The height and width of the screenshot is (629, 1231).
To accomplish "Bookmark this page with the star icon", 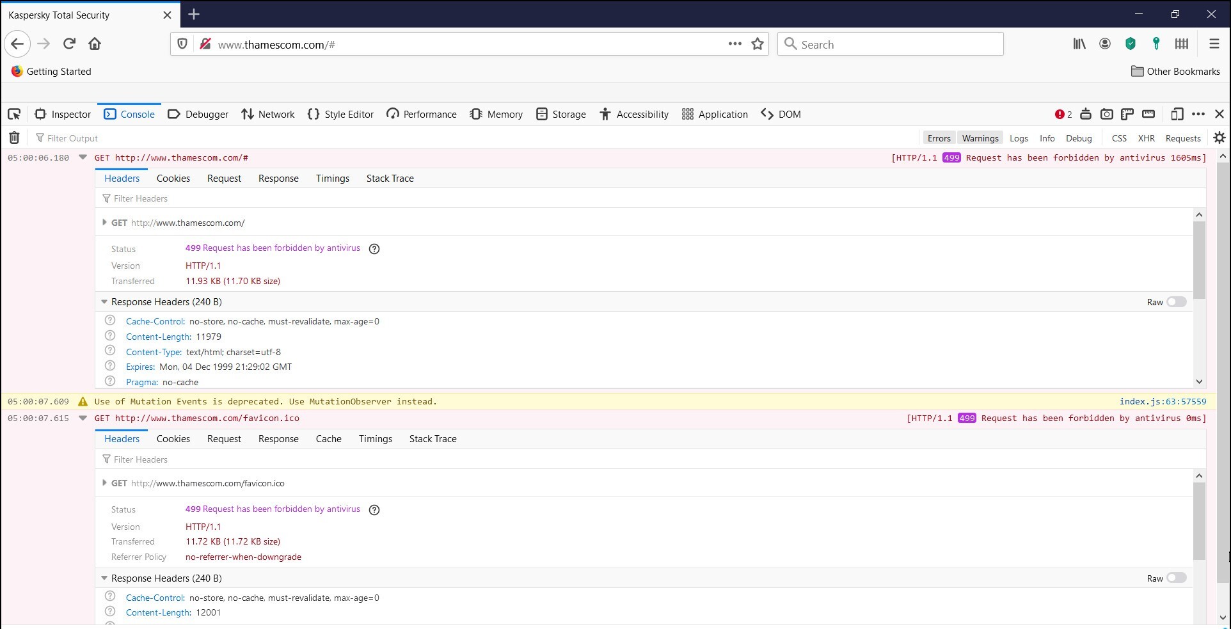I will tap(758, 44).
